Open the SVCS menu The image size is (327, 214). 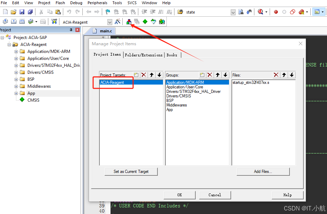pyautogui.click(x=132, y=3)
